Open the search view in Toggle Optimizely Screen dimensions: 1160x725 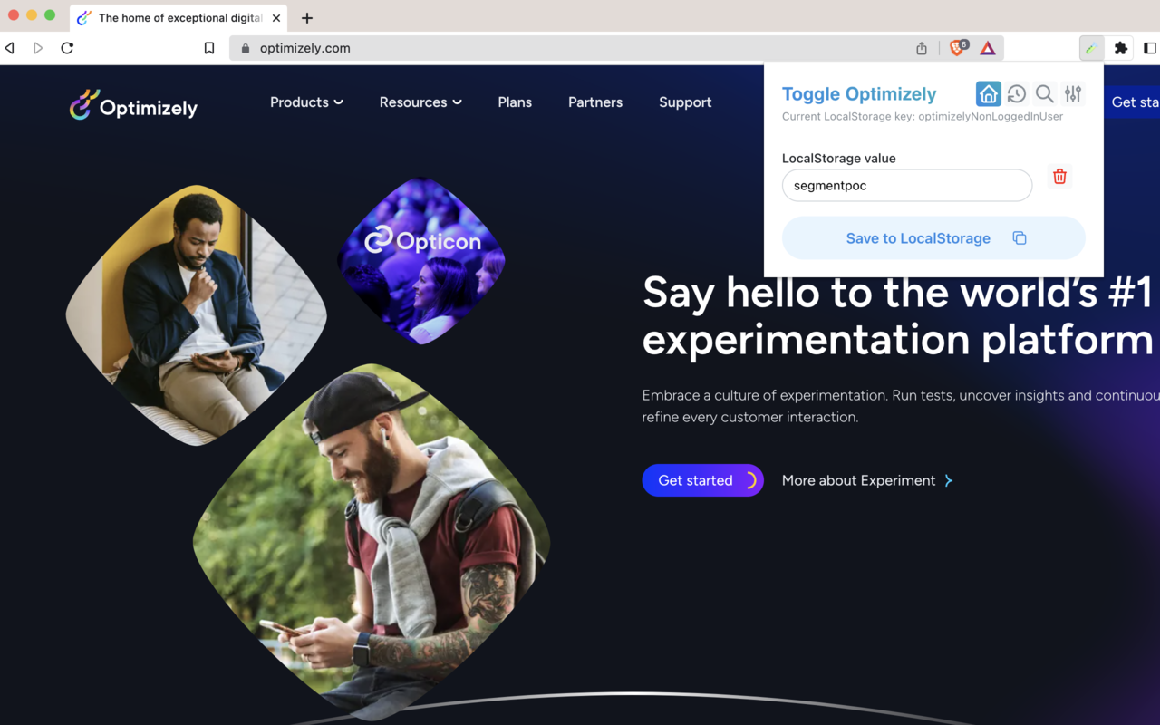click(x=1044, y=93)
